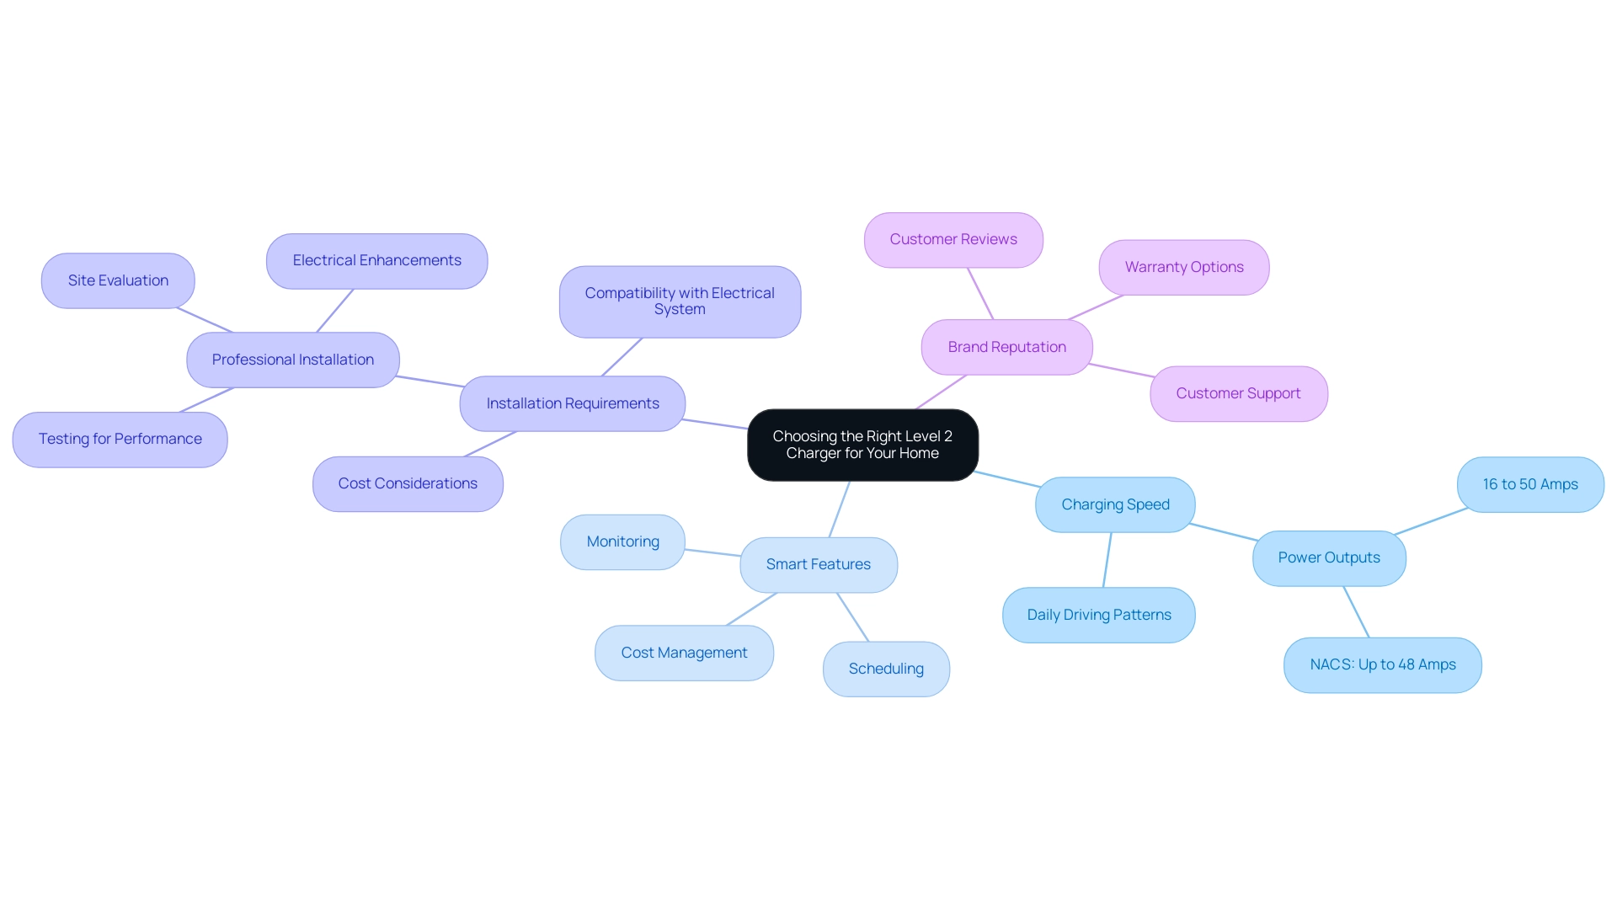Select the 'Scheduling' node

click(x=885, y=668)
